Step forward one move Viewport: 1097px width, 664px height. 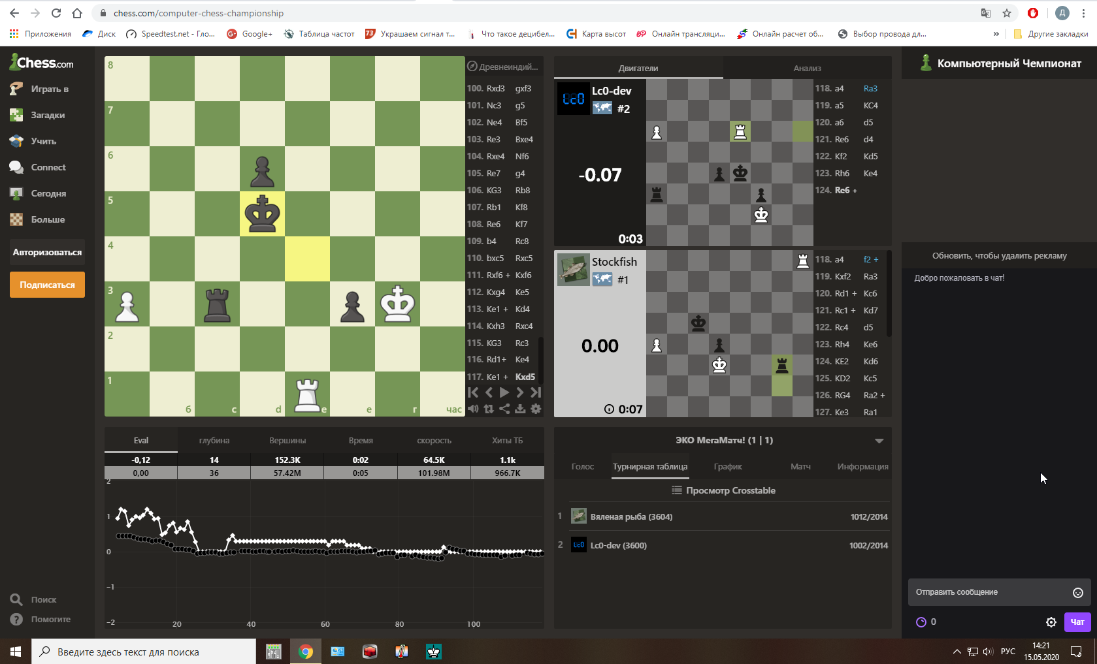coord(520,392)
